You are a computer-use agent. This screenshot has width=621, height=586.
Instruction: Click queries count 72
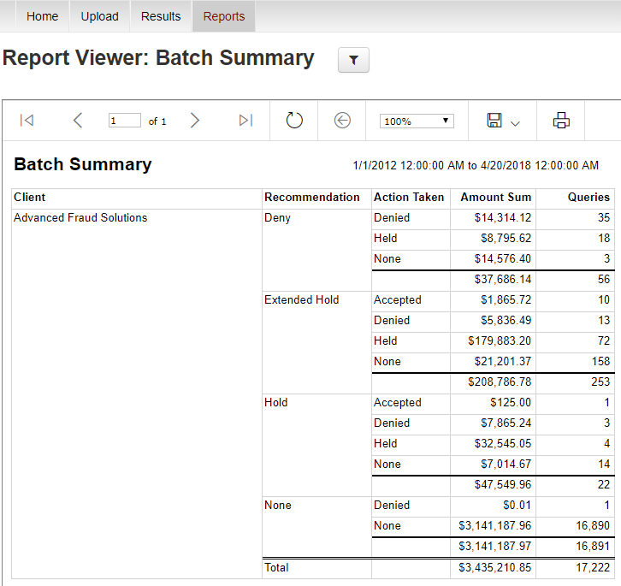(x=604, y=340)
